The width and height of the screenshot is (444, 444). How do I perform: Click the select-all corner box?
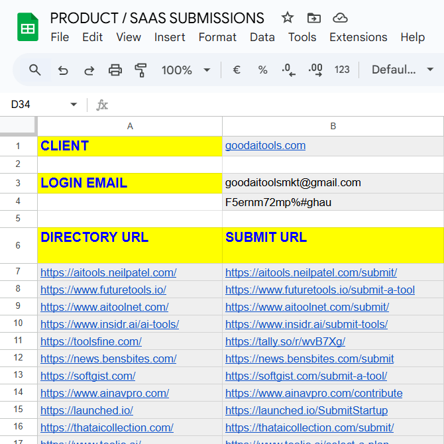[x=19, y=125]
